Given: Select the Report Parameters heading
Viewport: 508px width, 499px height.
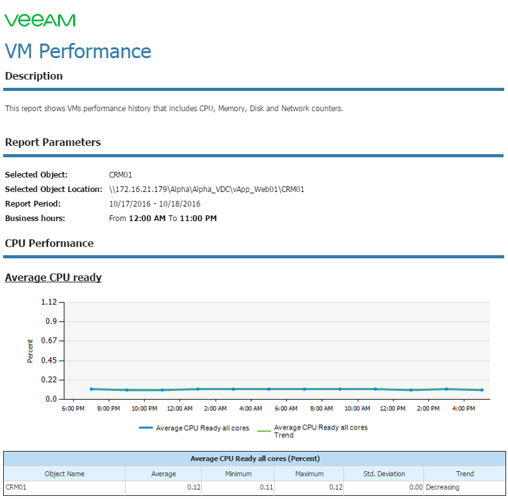Looking at the screenshot, I should (x=53, y=142).
